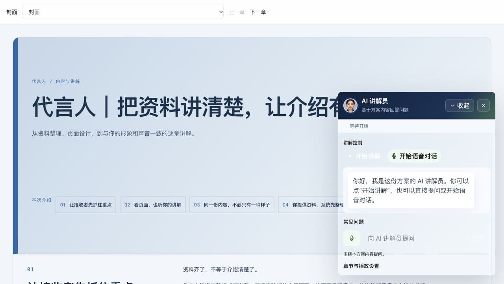Click the 讲解控制 label

[353, 143]
